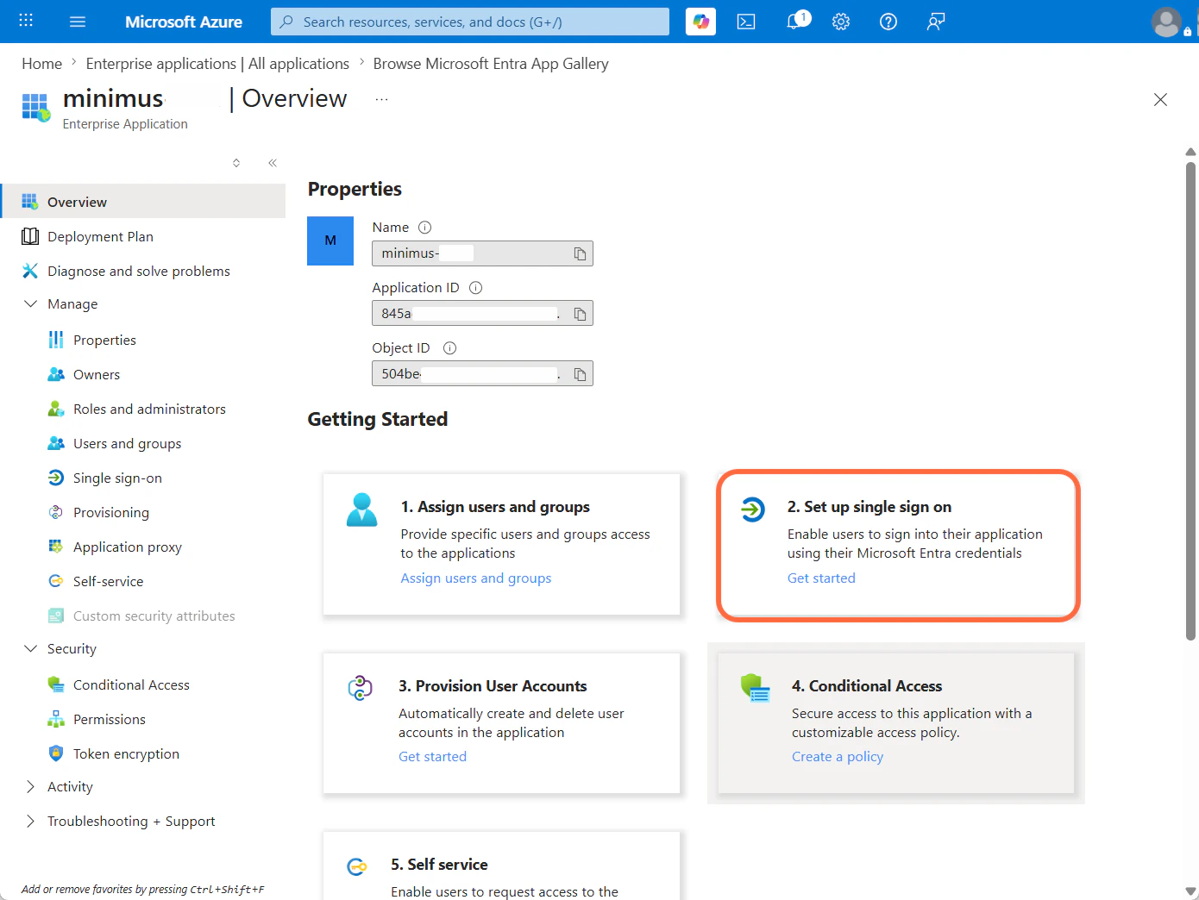Show info tooltip next to Name
Screen dimensions: 1199x900
tap(424, 228)
